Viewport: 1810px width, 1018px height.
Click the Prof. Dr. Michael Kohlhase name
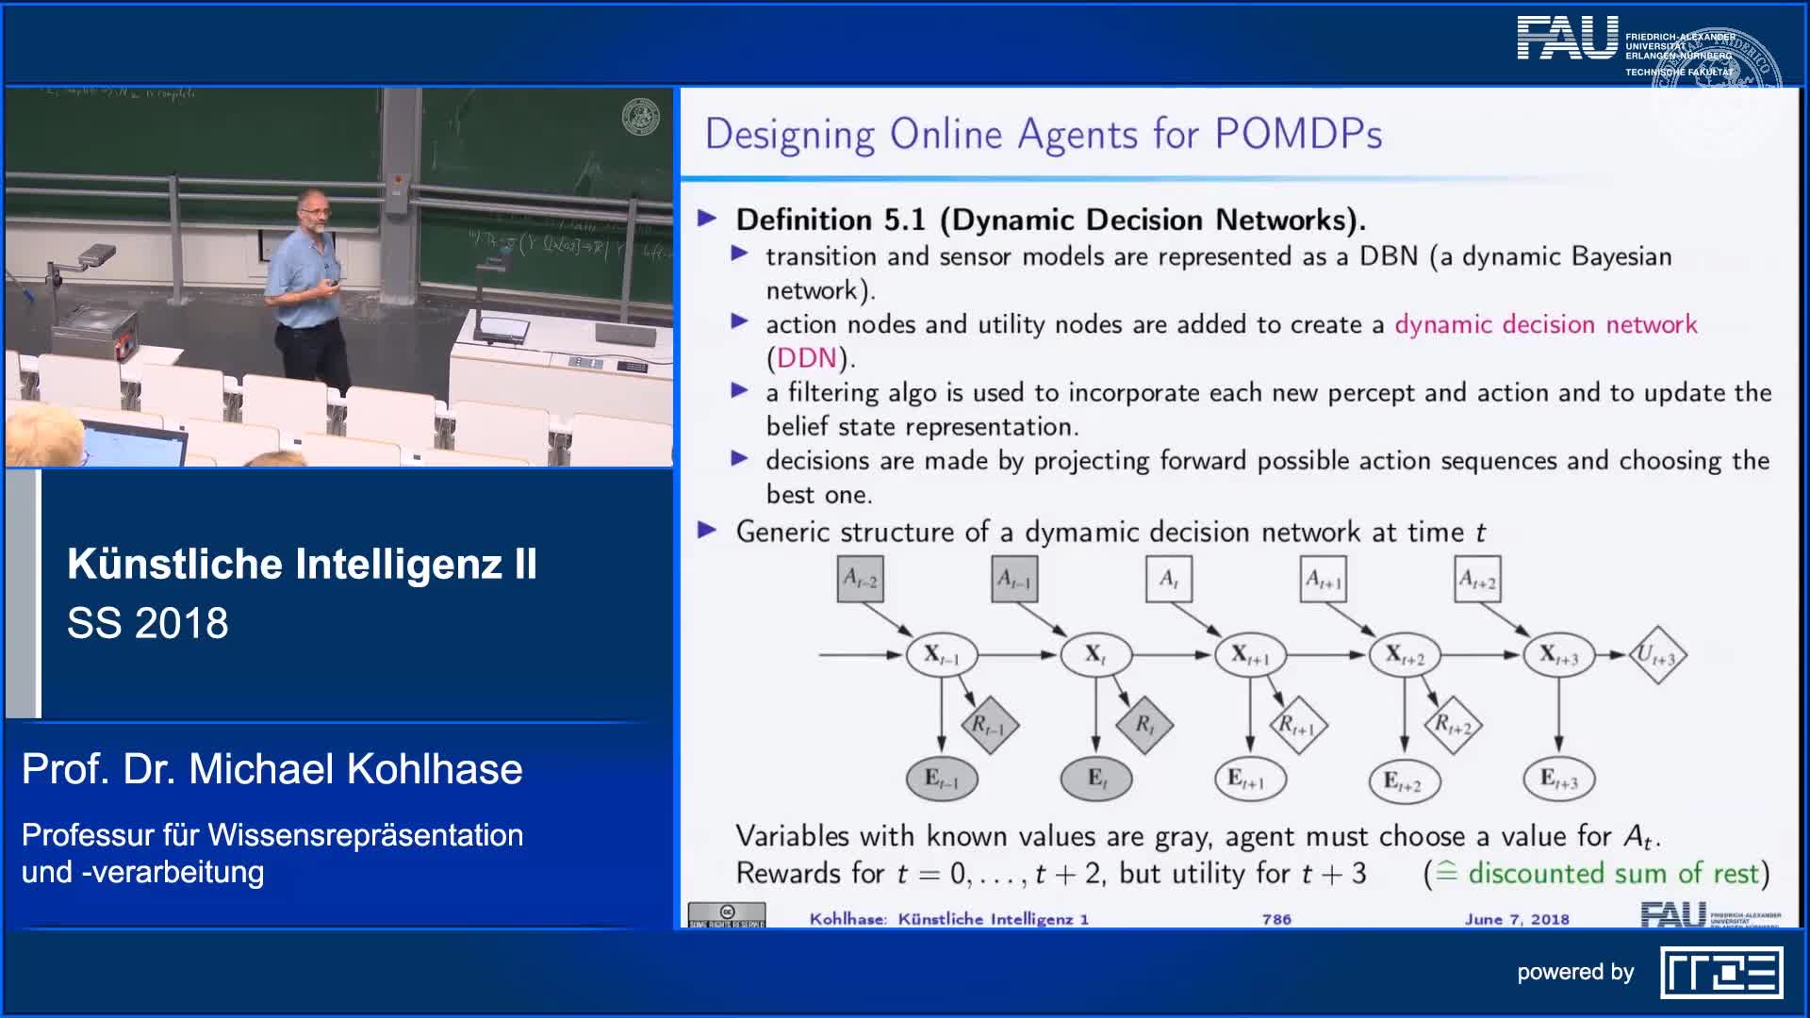[272, 769]
